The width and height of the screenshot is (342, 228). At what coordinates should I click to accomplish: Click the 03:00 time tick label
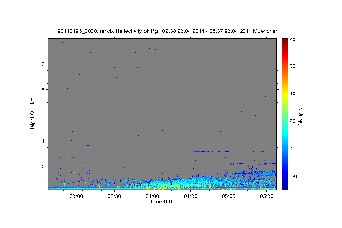click(76, 196)
